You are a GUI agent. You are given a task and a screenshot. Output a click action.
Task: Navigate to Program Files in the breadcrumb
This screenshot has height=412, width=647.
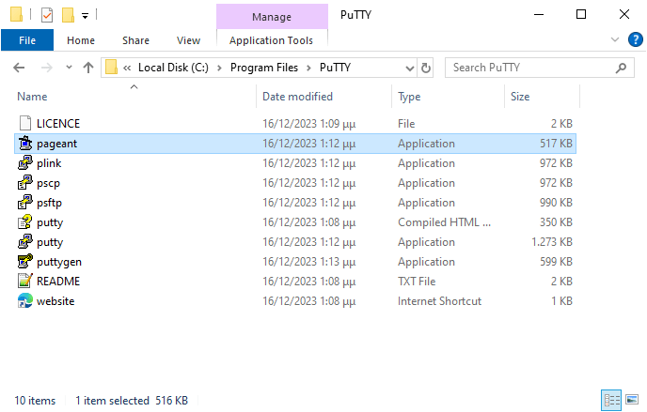coord(264,68)
